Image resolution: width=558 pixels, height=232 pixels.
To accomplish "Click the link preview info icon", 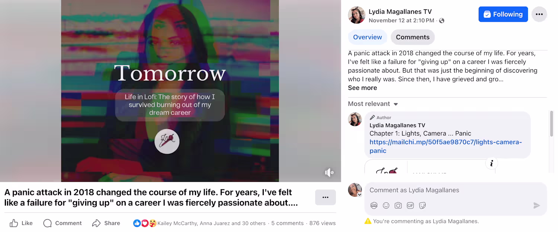I will [491, 163].
